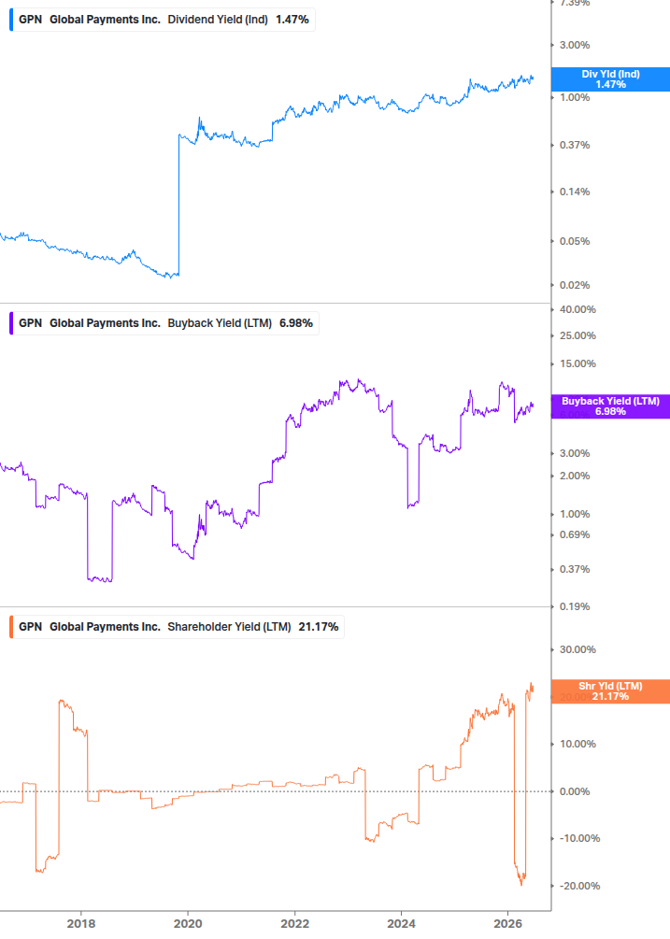670x939 pixels.
Task: Click the 0.02% tick in the dividend yield axis
Action: 575,285
